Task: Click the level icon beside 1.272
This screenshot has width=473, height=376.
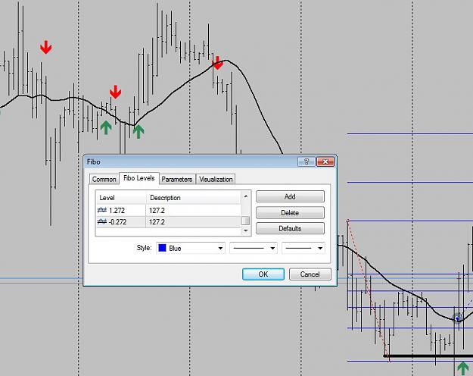Action: coord(102,210)
